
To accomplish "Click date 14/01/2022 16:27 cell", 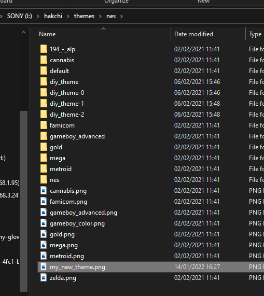I will point(197,267).
